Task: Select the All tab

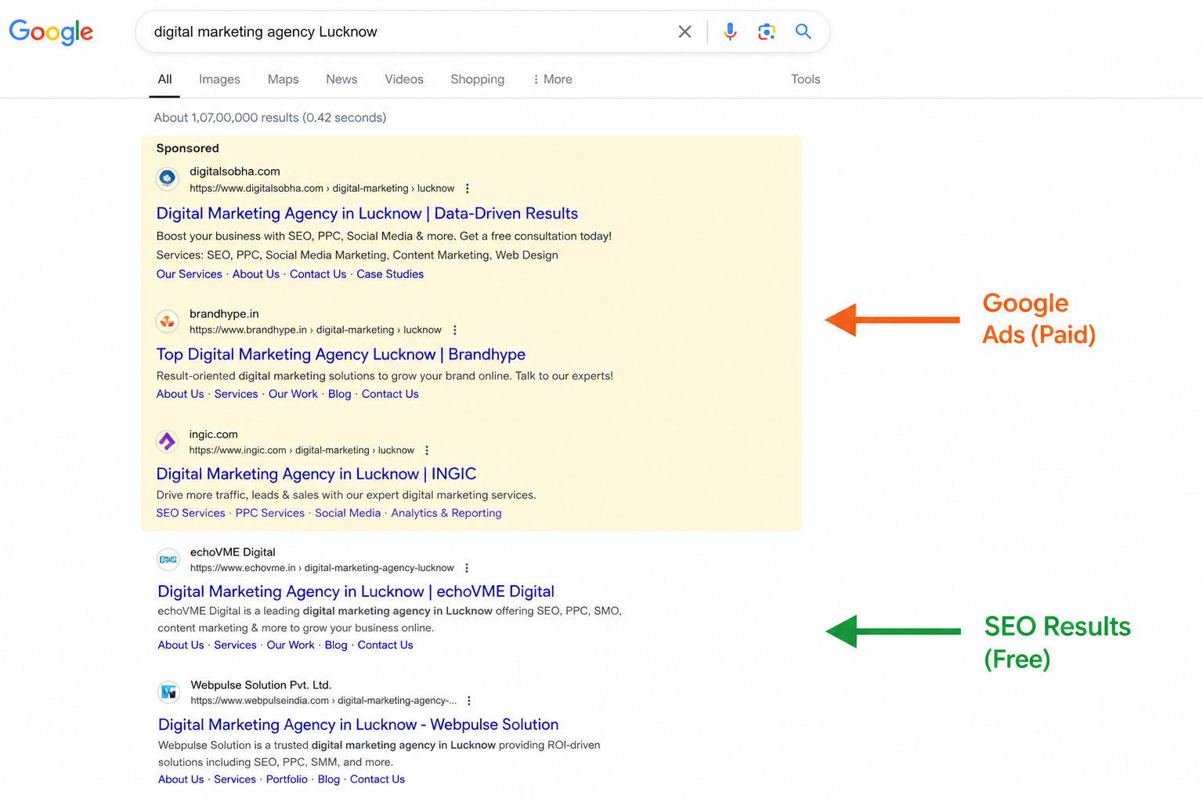Action: pos(164,79)
